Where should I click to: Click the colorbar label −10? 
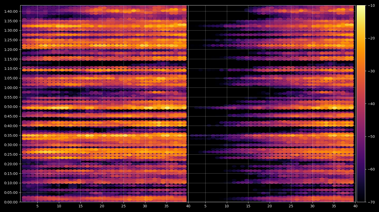point(371,5)
